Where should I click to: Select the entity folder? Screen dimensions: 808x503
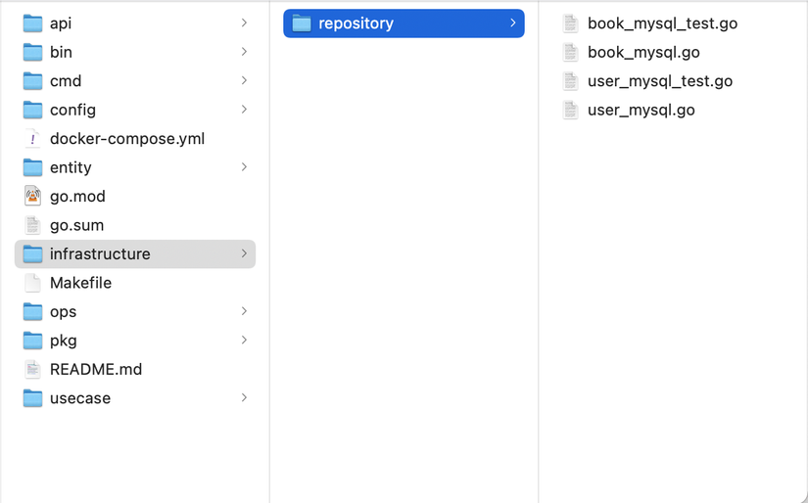pyautogui.click(x=71, y=167)
